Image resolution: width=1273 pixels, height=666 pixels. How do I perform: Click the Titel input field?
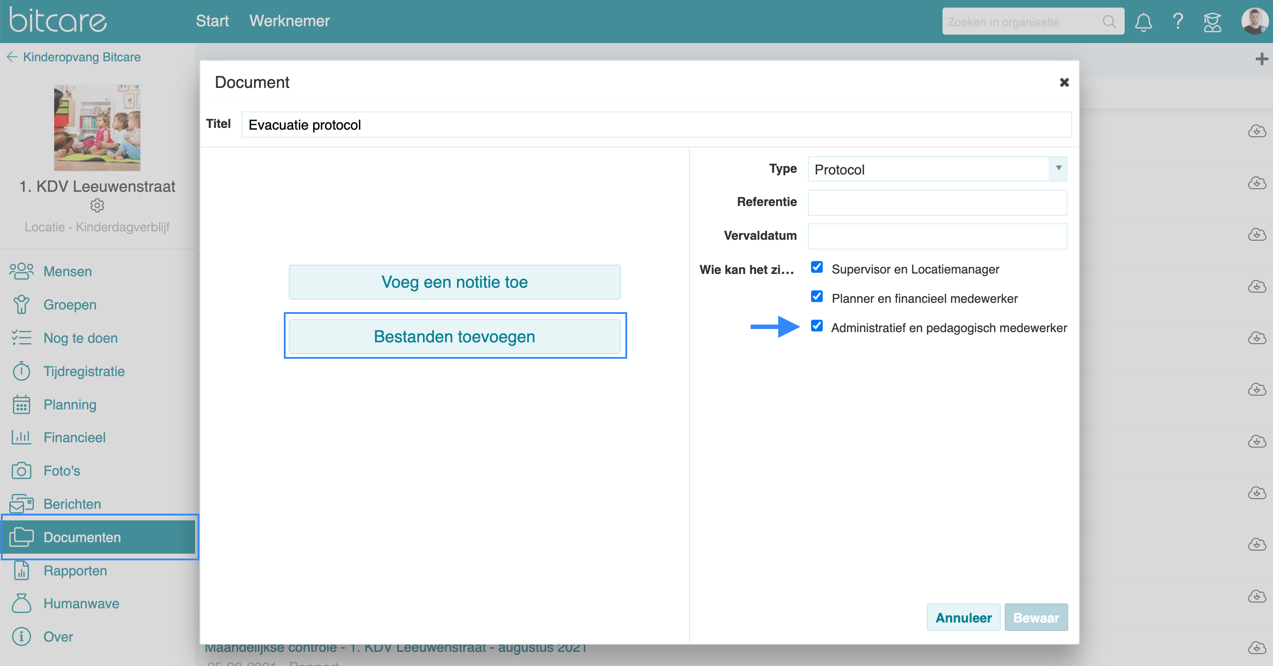pos(656,124)
